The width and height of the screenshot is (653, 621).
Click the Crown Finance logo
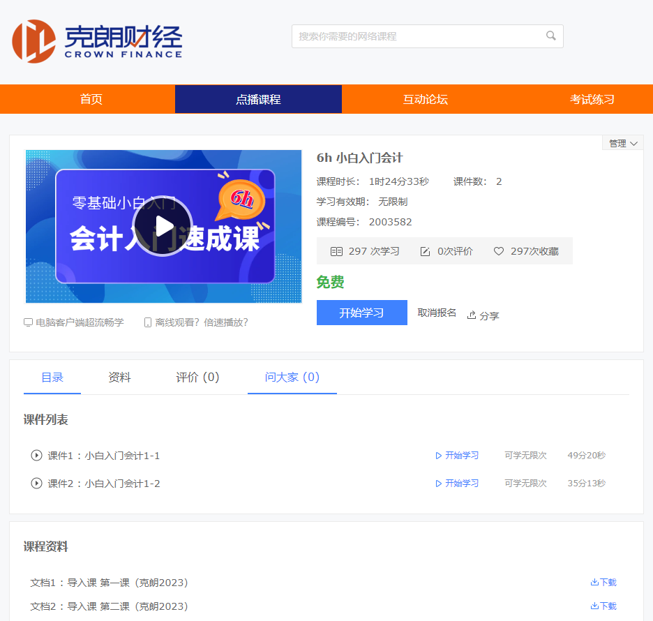point(97,41)
